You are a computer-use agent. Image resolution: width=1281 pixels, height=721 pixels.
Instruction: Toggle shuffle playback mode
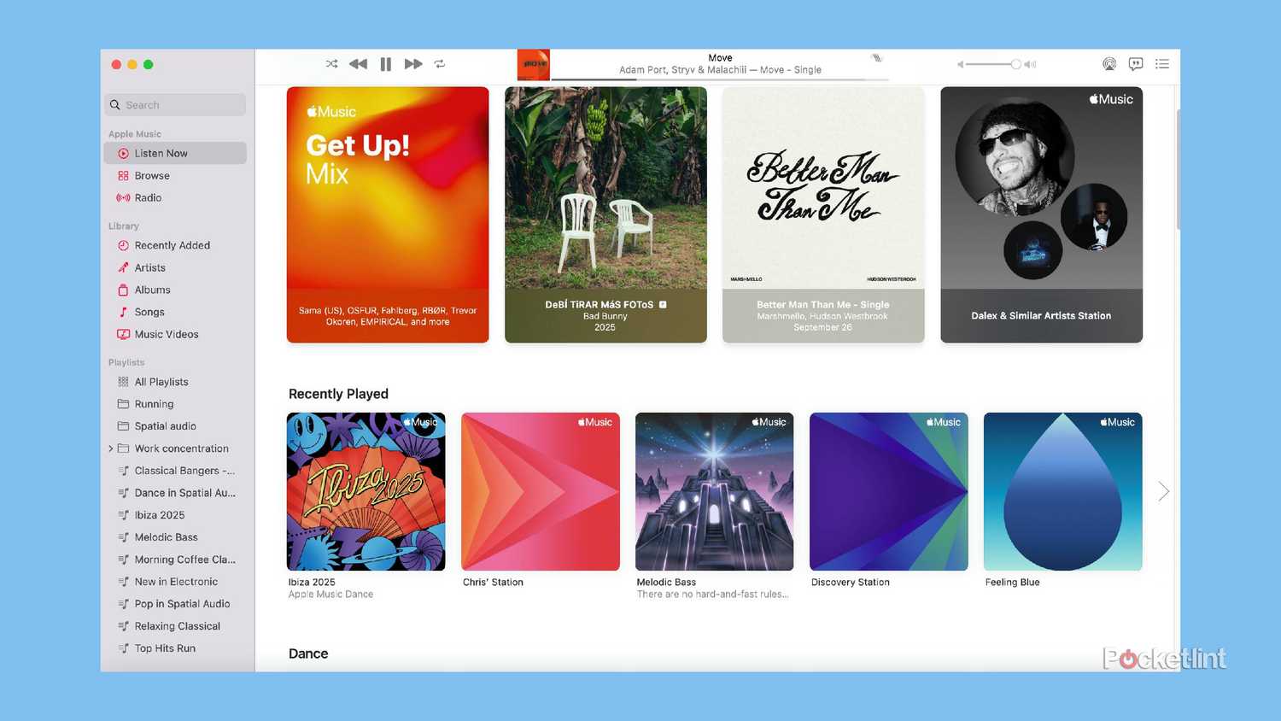pyautogui.click(x=331, y=64)
